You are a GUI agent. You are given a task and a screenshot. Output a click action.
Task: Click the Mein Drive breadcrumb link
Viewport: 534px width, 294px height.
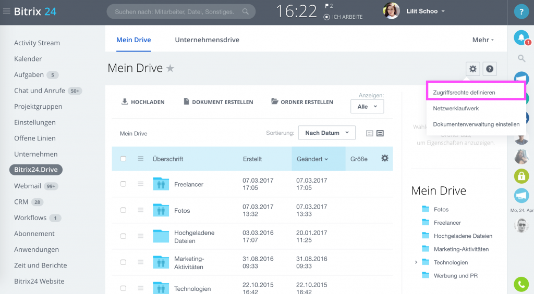tap(133, 134)
